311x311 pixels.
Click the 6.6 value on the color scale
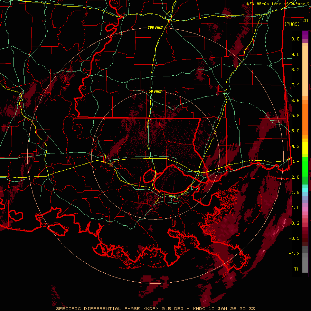(295, 100)
